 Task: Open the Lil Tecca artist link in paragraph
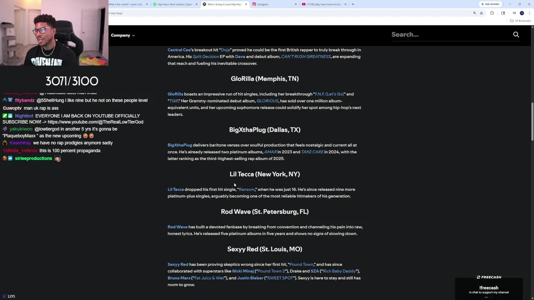tap(176, 190)
